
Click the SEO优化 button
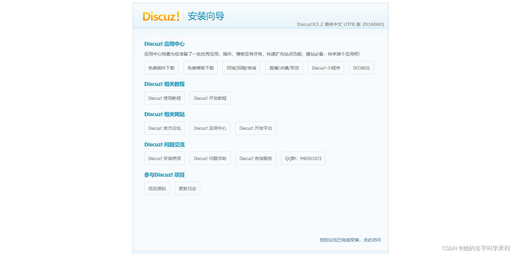(x=361, y=68)
